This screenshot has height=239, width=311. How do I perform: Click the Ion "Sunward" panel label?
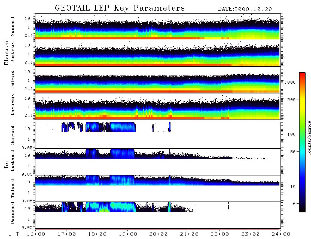pyautogui.click(x=13, y=135)
